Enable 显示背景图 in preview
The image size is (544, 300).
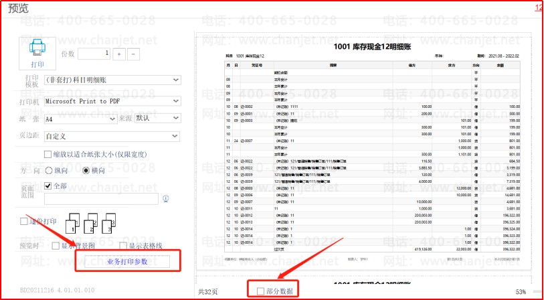point(56,246)
